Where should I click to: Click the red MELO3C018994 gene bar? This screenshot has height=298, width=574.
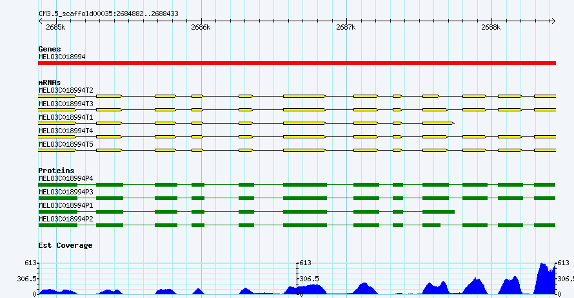pyautogui.click(x=297, y=63)
